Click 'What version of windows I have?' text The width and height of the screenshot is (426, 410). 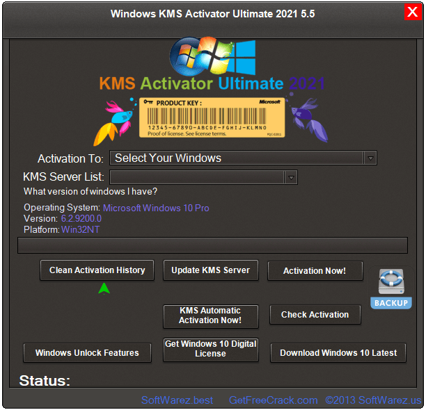[90, 192]
